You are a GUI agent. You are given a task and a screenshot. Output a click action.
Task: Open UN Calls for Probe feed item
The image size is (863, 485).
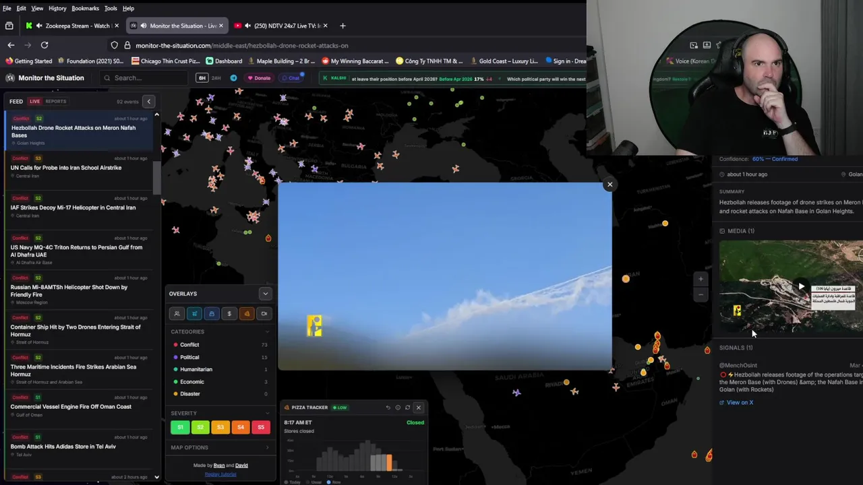click(x=80, y=167)
